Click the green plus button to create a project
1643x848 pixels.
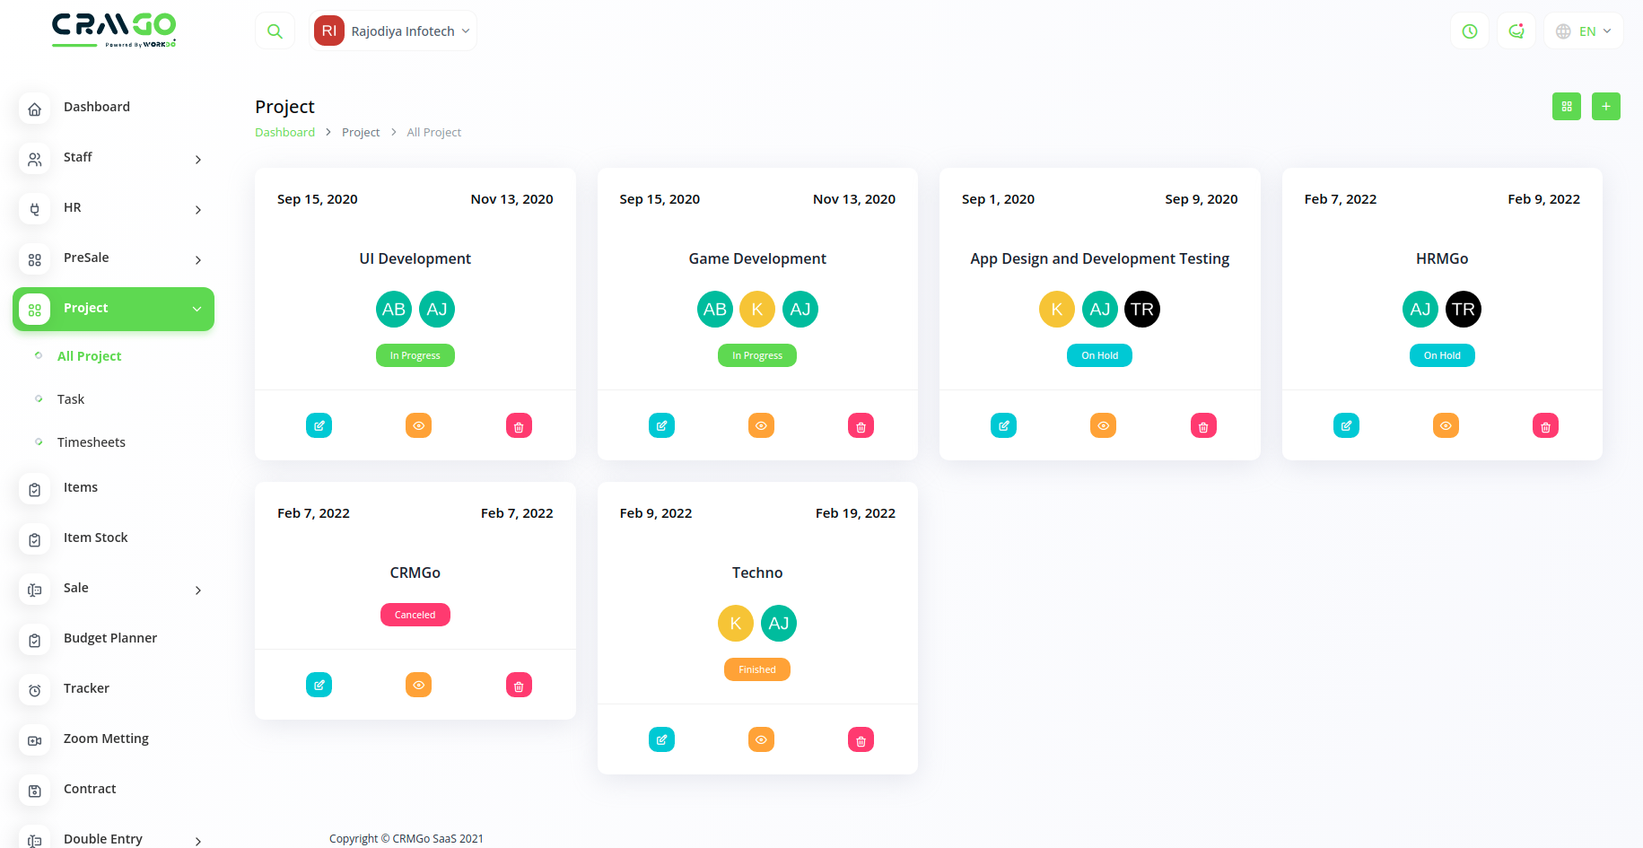1606,107
